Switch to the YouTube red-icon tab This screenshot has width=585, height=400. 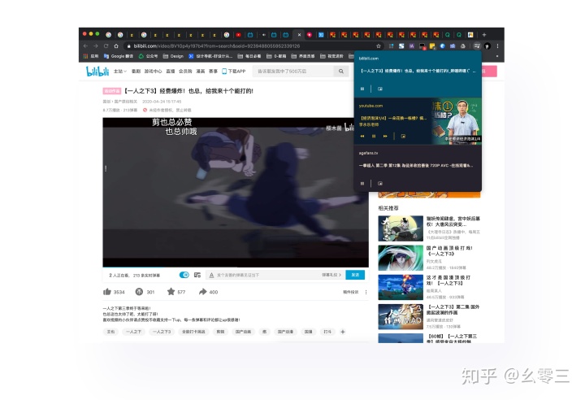click(x=238, y=35)
